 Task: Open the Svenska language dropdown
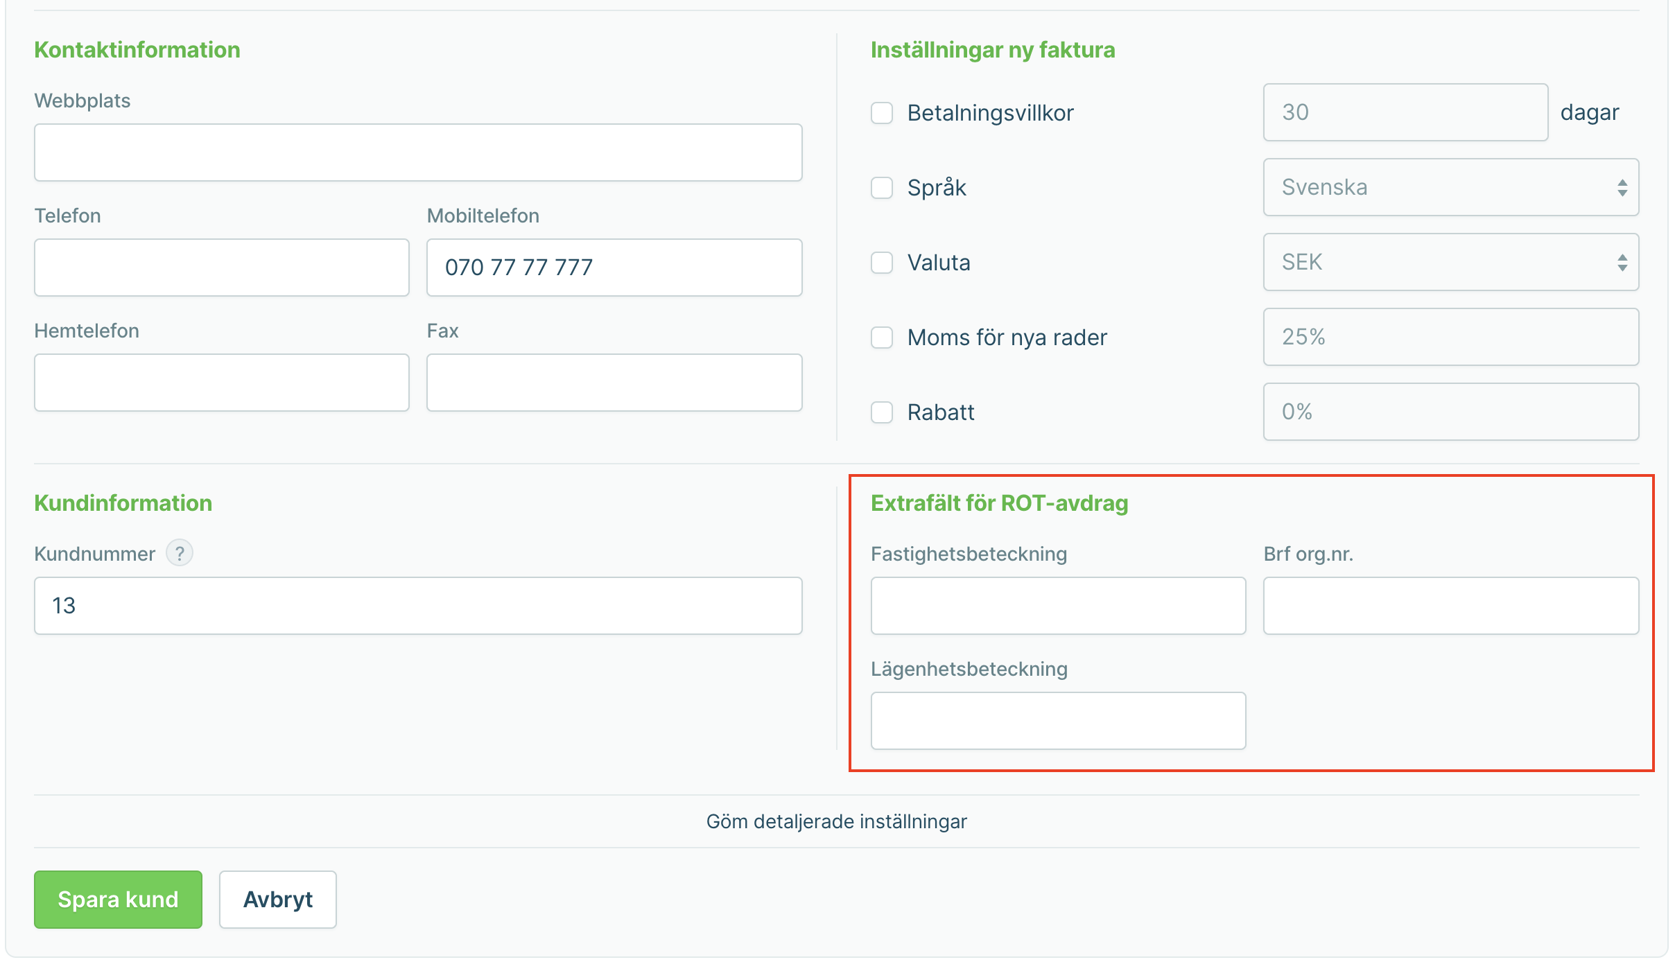tap(1450, 187)
